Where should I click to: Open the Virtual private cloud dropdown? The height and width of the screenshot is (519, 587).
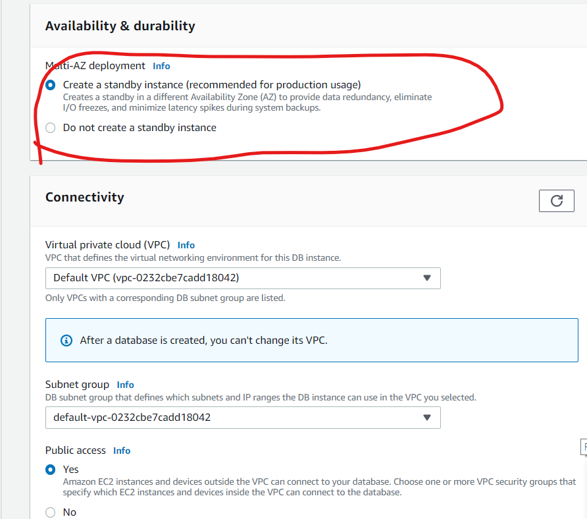click(243, 278)
